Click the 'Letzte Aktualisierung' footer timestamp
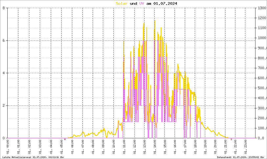Image resolution: width=267 pixels, height=159 pixels. coord(33,157)
